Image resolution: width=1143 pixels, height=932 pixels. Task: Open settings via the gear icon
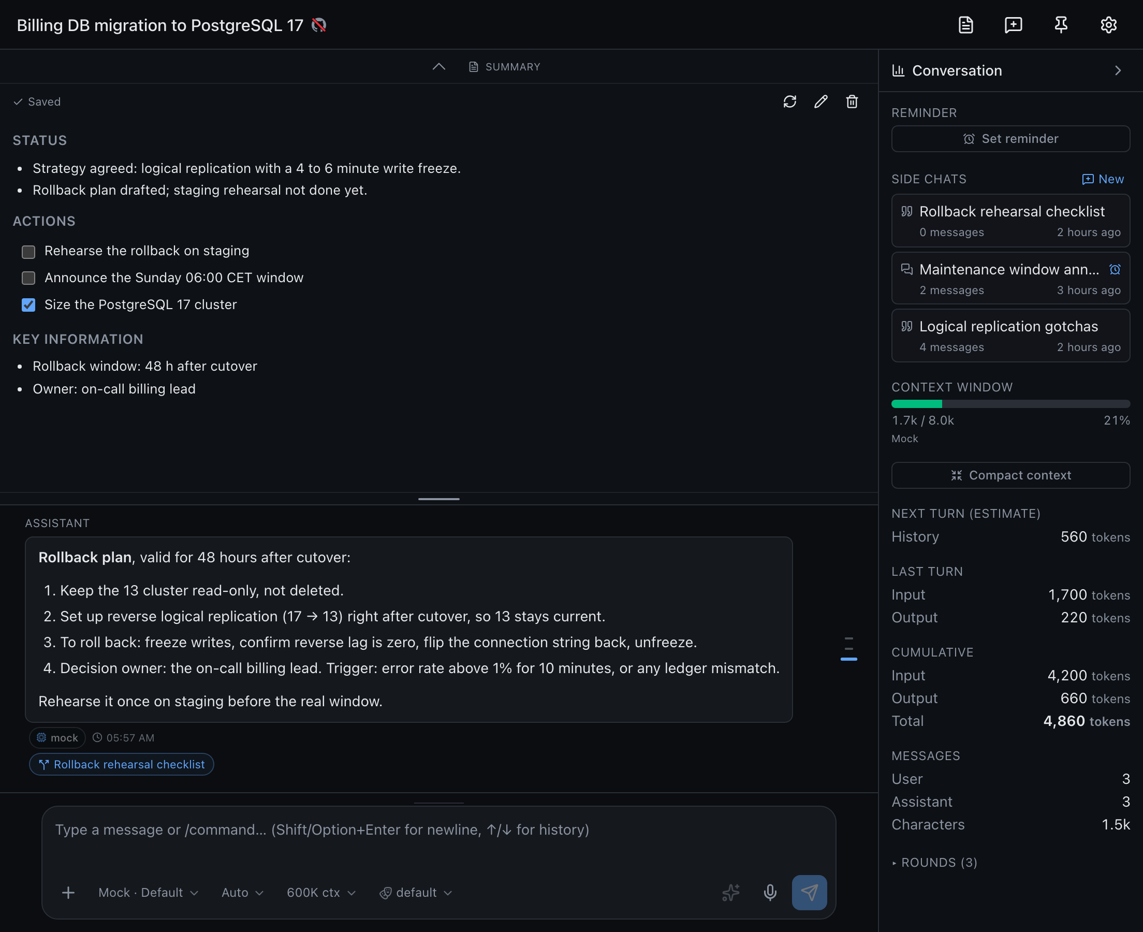coord(1109,25)
